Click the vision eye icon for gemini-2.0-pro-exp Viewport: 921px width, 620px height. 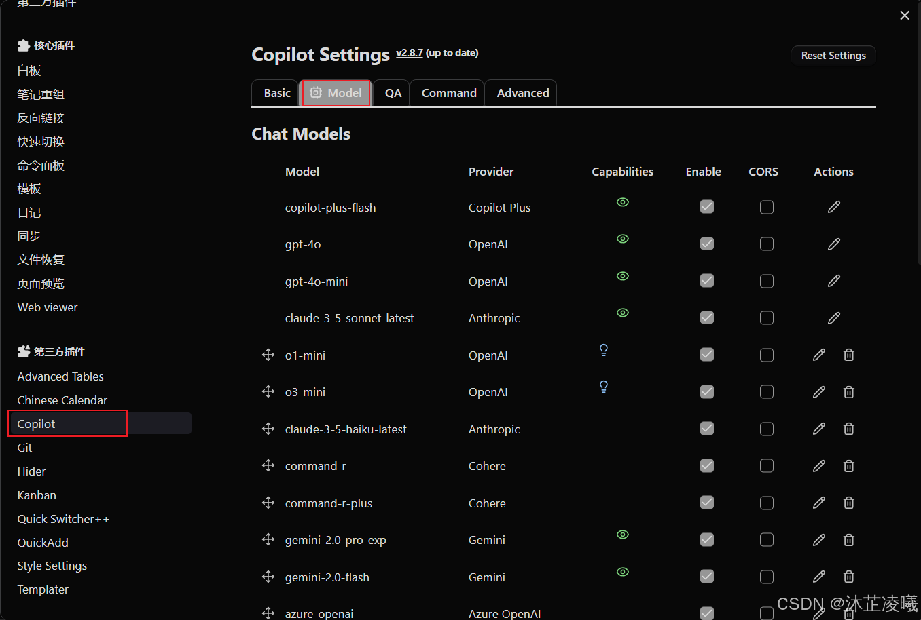point(623,535)
